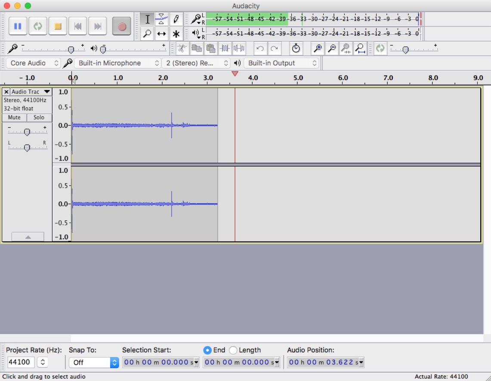Select the End radio button
This screenshot has height=381, width=491.
pyautogui.click(x=207, y=350)
